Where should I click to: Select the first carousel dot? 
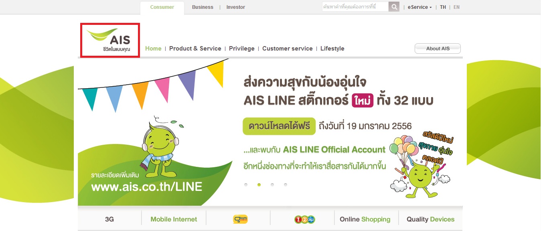tap(246, 185)
